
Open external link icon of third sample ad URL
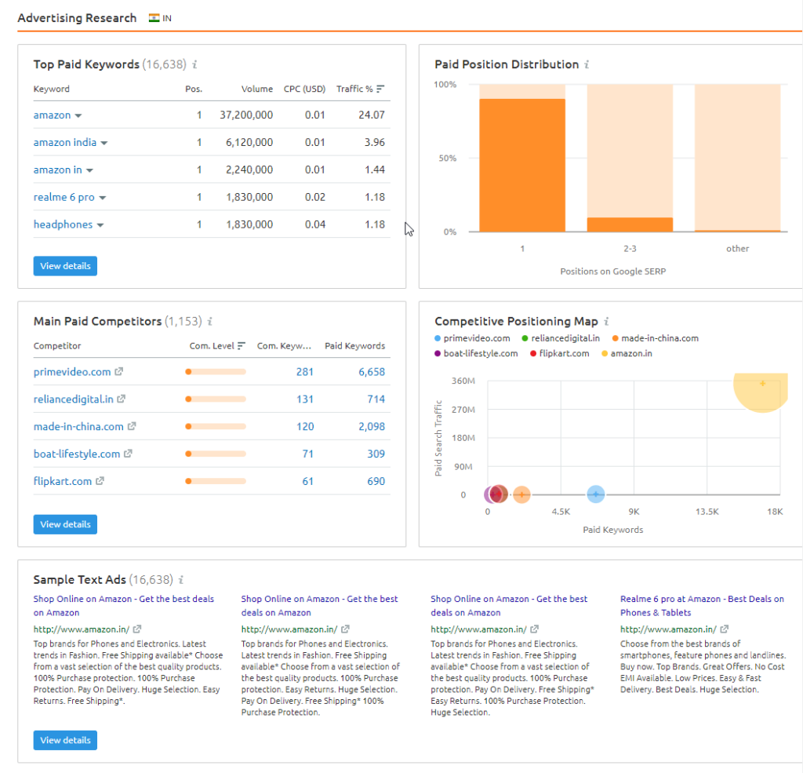click(535, 629)
